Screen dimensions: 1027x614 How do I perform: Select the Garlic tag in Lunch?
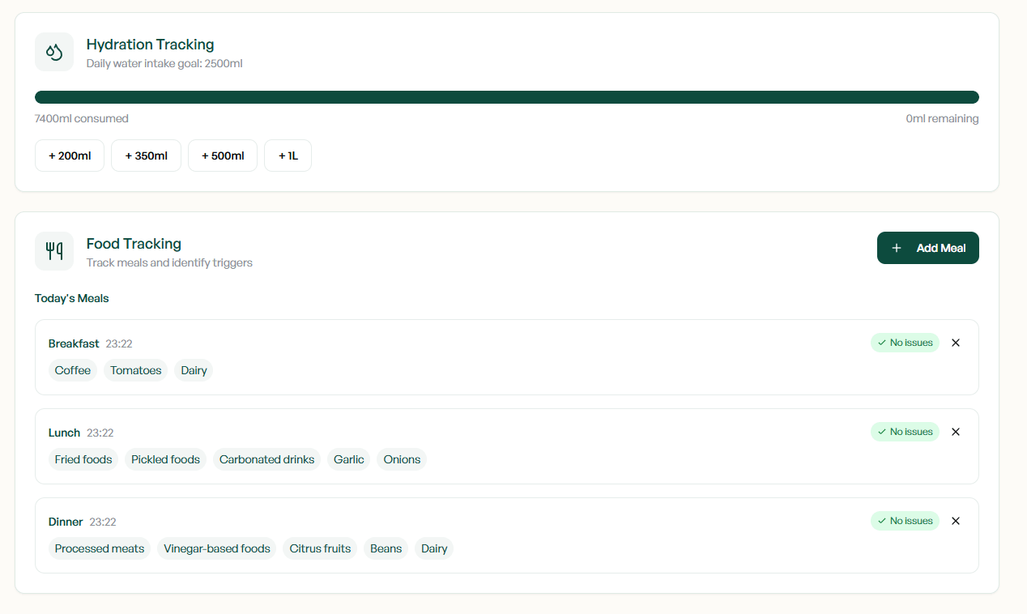(349, 459)
